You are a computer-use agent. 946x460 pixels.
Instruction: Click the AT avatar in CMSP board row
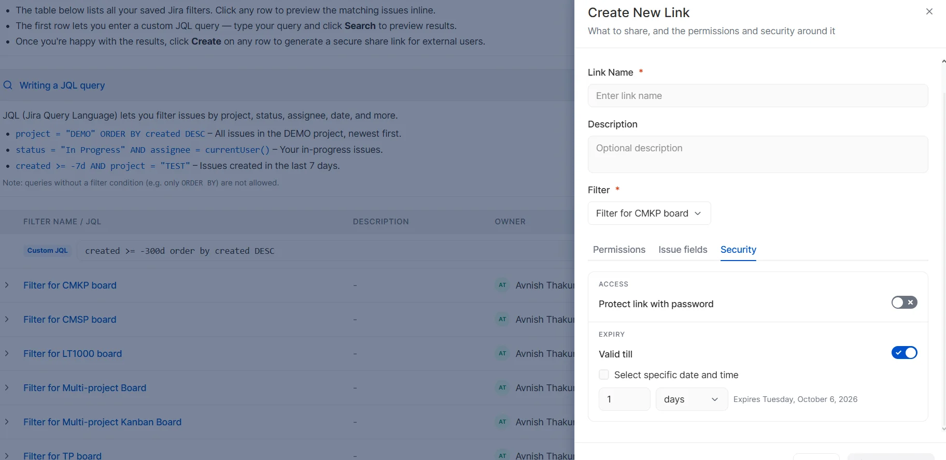click(502, 319)
